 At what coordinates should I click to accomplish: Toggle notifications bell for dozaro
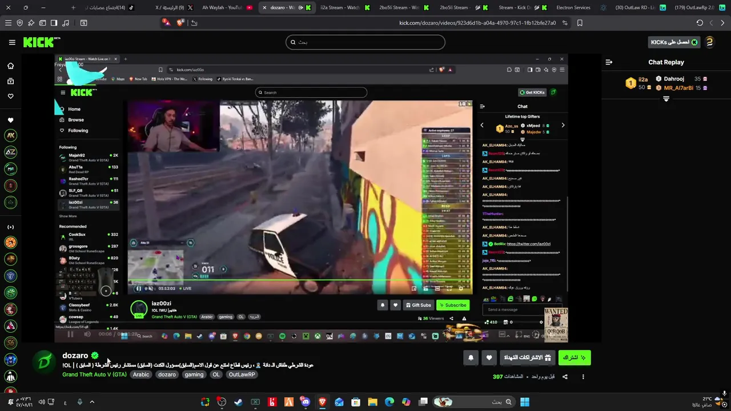[471, 358]
